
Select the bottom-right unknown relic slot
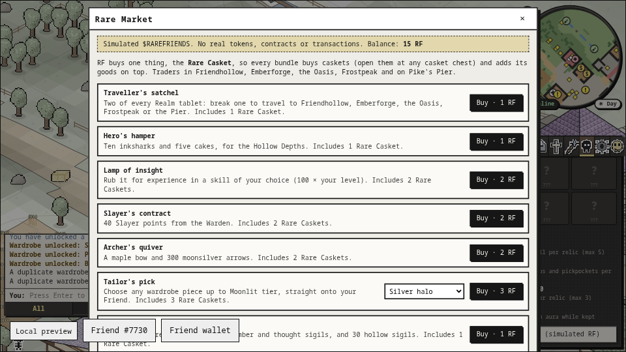tap(594, 208)
